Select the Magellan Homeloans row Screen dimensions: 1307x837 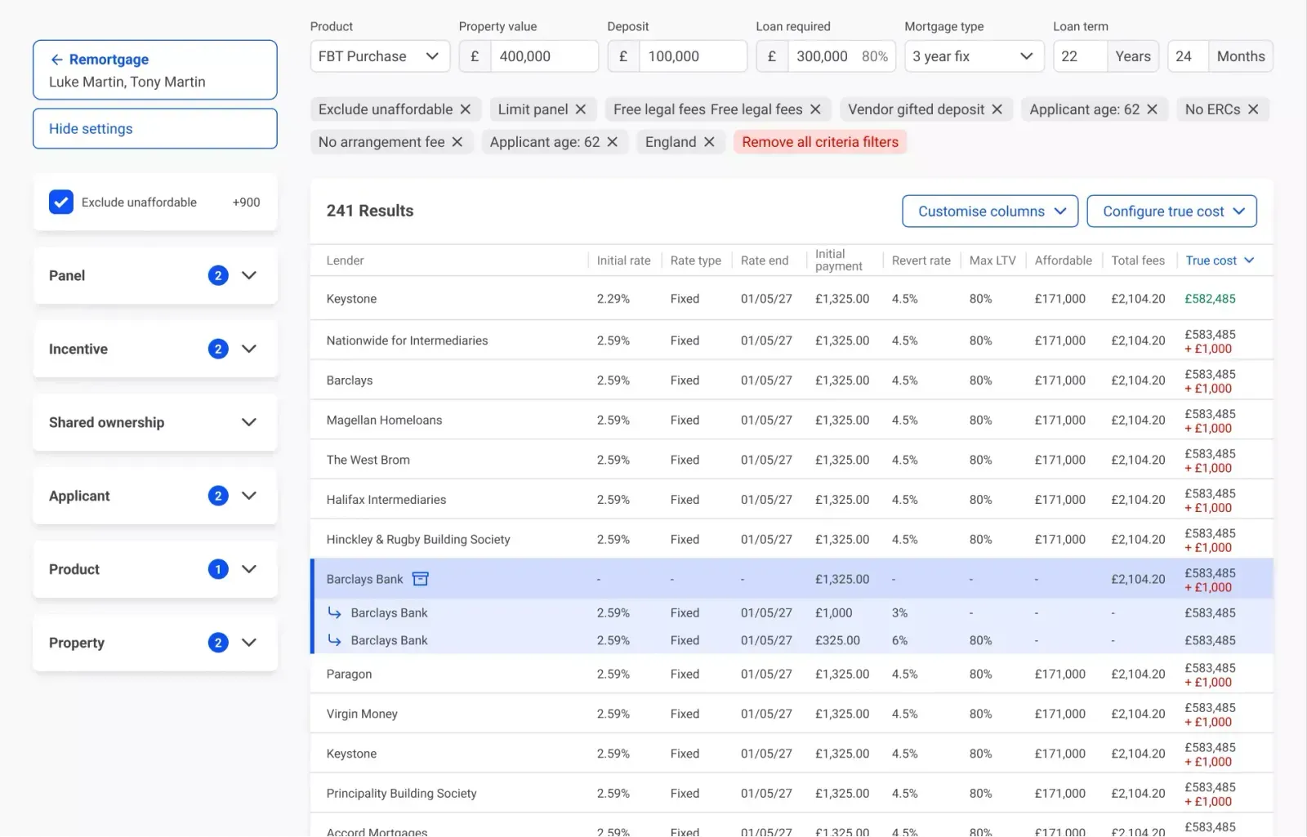[792, 421]
